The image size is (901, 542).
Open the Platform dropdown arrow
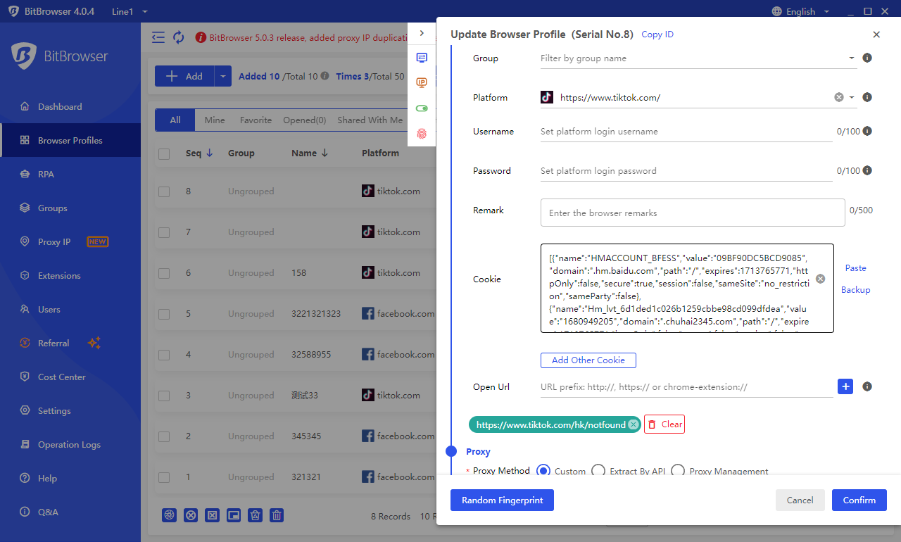(x=852, y=98)
